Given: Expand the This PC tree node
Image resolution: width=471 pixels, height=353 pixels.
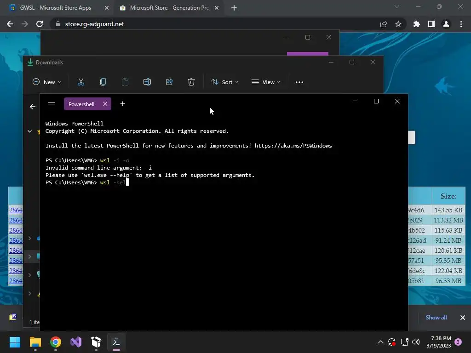Looking at the screenshot, I should (x=30, y=256).
